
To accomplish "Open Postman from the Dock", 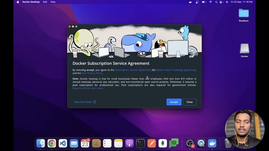I will click(152, 143).
